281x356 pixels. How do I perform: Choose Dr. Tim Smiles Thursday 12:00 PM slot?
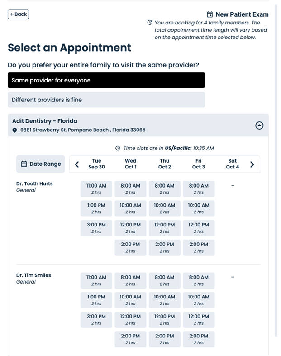pos(165,319)
